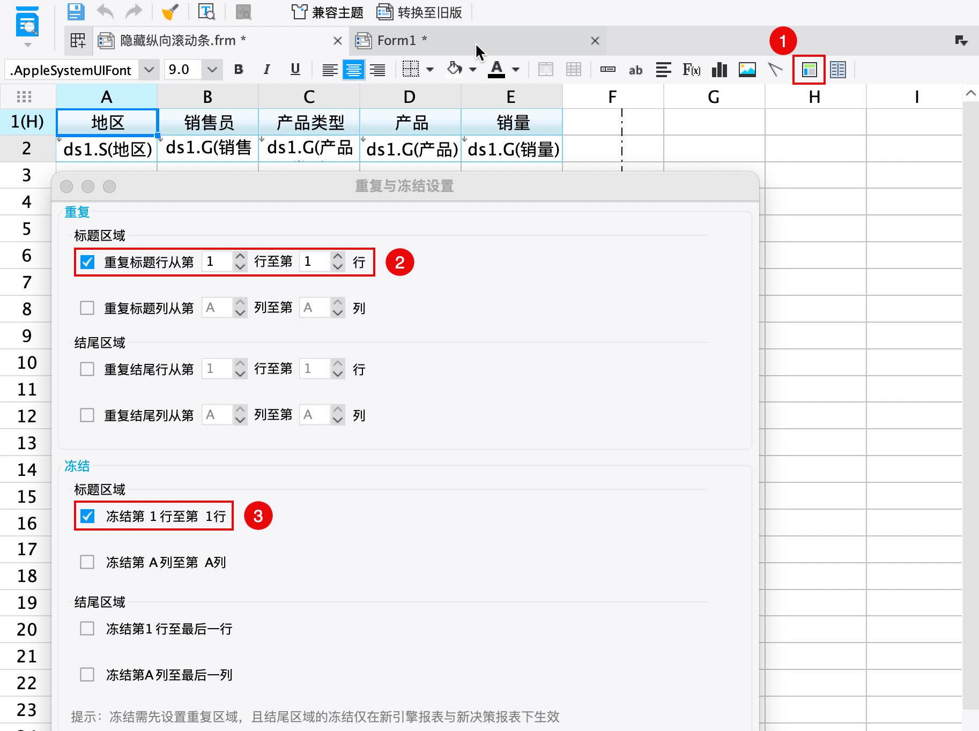979x731 pixels.
Task: Close the 隐藏纵向滚动条.frm tab
Action: click(338, 41)
